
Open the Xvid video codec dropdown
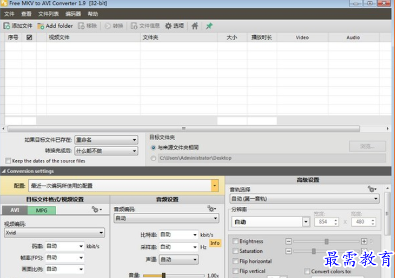click(54, 233)
